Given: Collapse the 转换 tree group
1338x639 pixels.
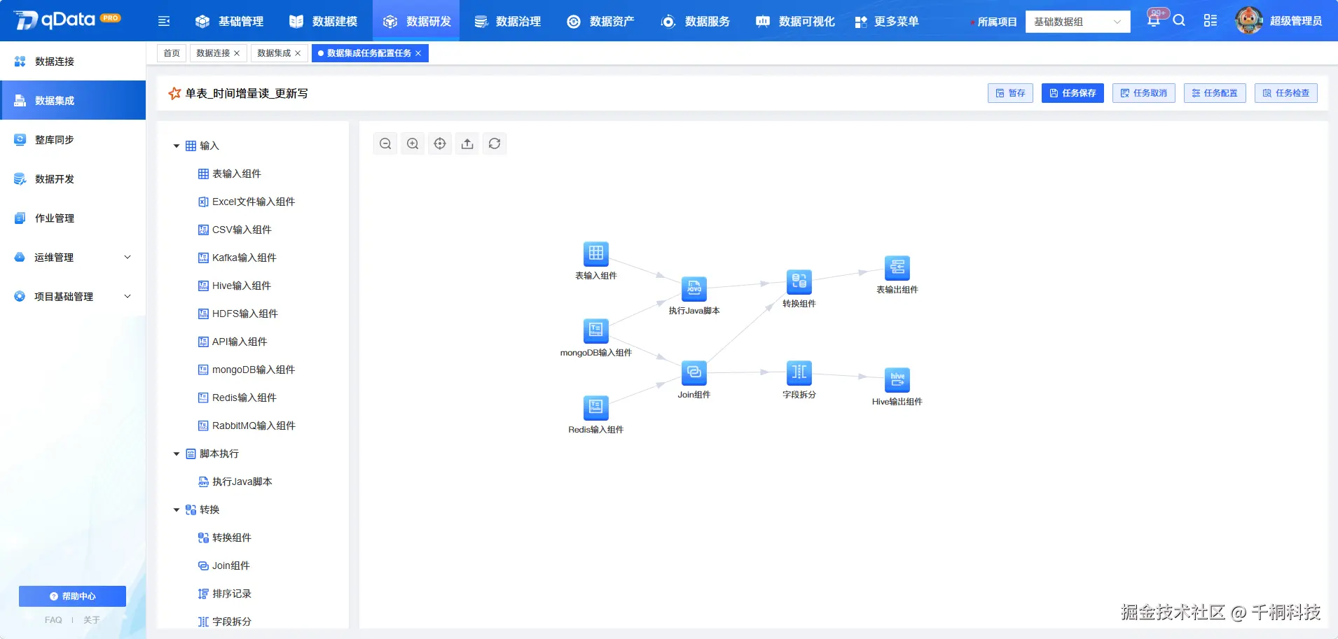Looking at the screenshot, I should coord(177,510).
